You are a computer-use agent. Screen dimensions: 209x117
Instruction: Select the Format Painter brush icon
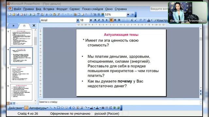click(58, 14)
